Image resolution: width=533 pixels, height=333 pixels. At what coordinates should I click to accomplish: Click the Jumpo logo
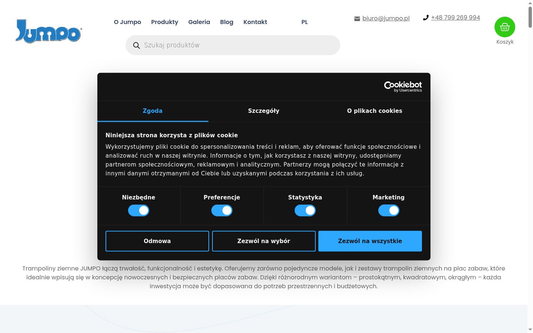[x=48, y=31]
